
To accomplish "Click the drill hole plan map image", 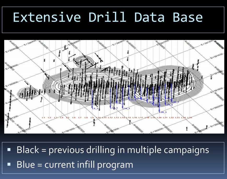I will (x=114, y=87).
